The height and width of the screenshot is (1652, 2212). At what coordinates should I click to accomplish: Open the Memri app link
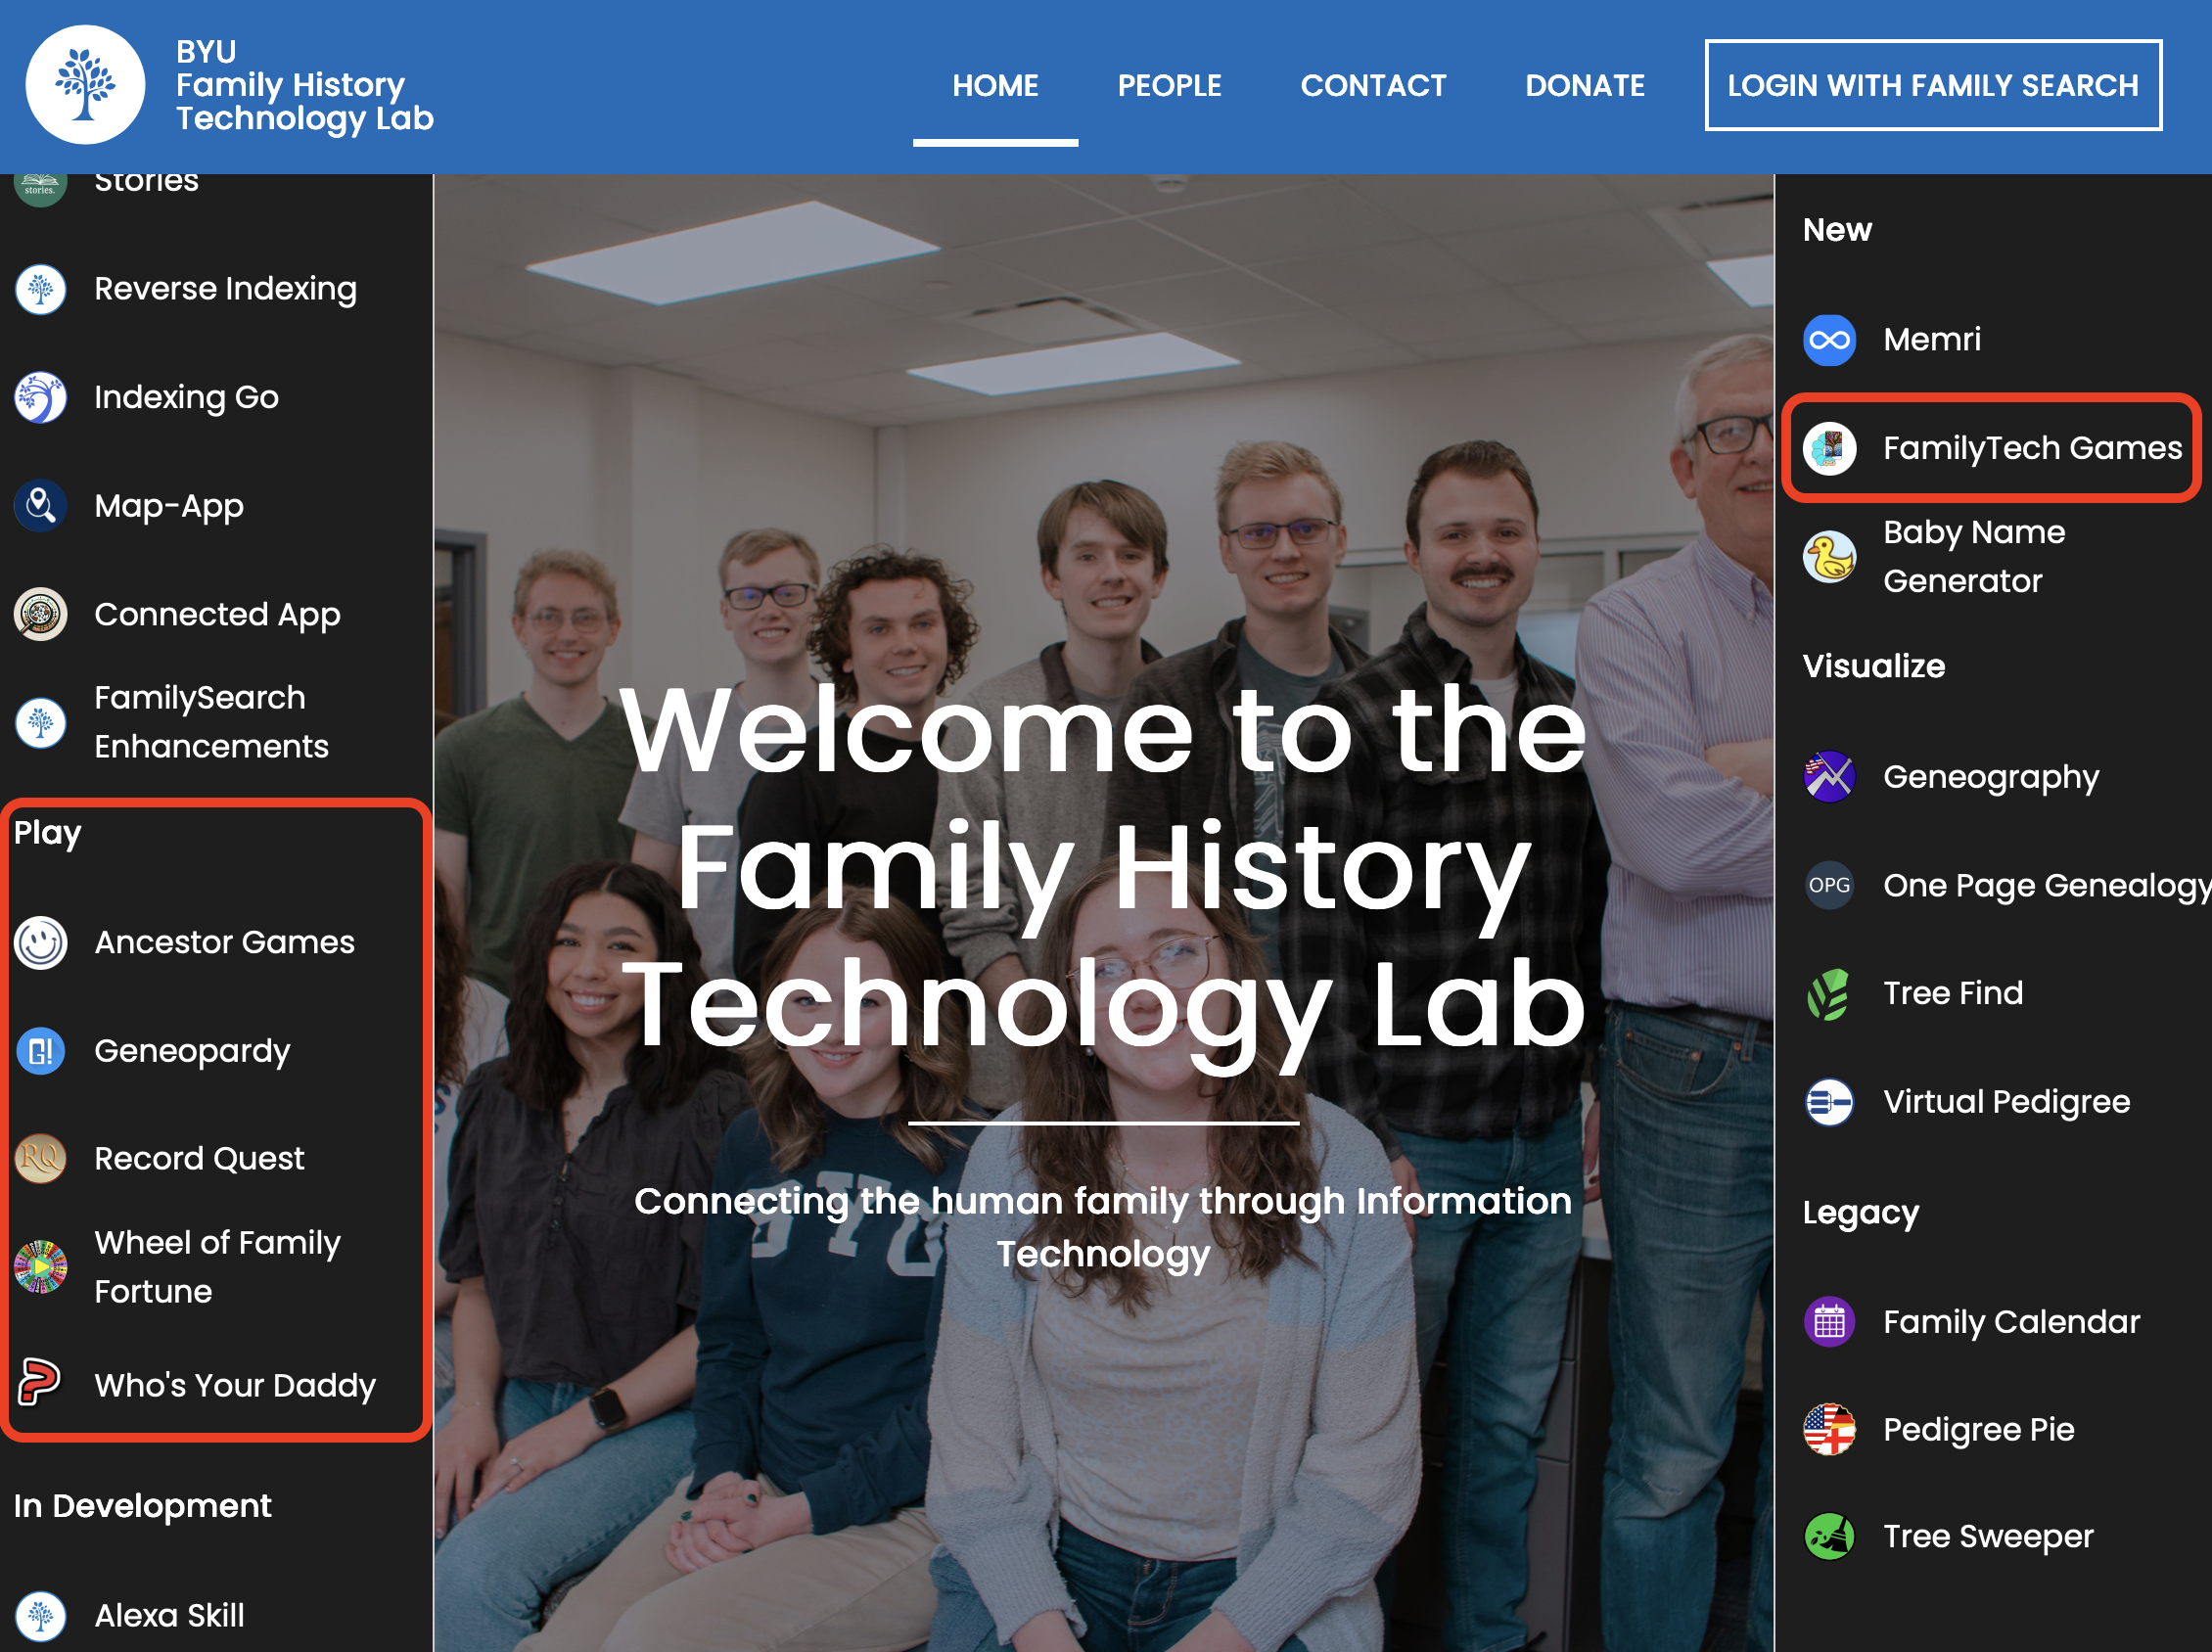tap(1931, 340)
